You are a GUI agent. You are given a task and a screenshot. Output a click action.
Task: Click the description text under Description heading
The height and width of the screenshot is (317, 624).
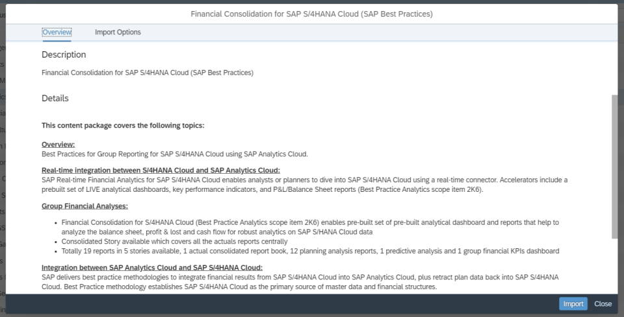[x=148, y=73]
